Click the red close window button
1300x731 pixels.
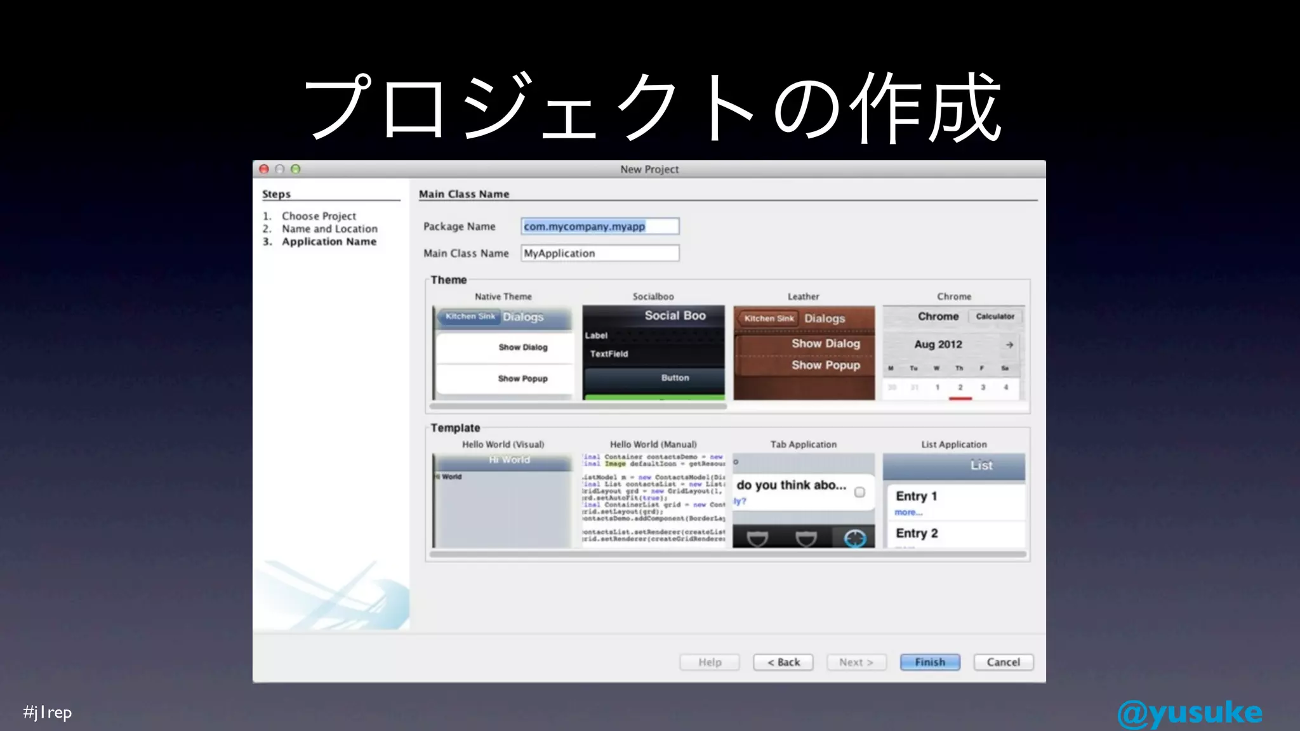tap(264, 169)
